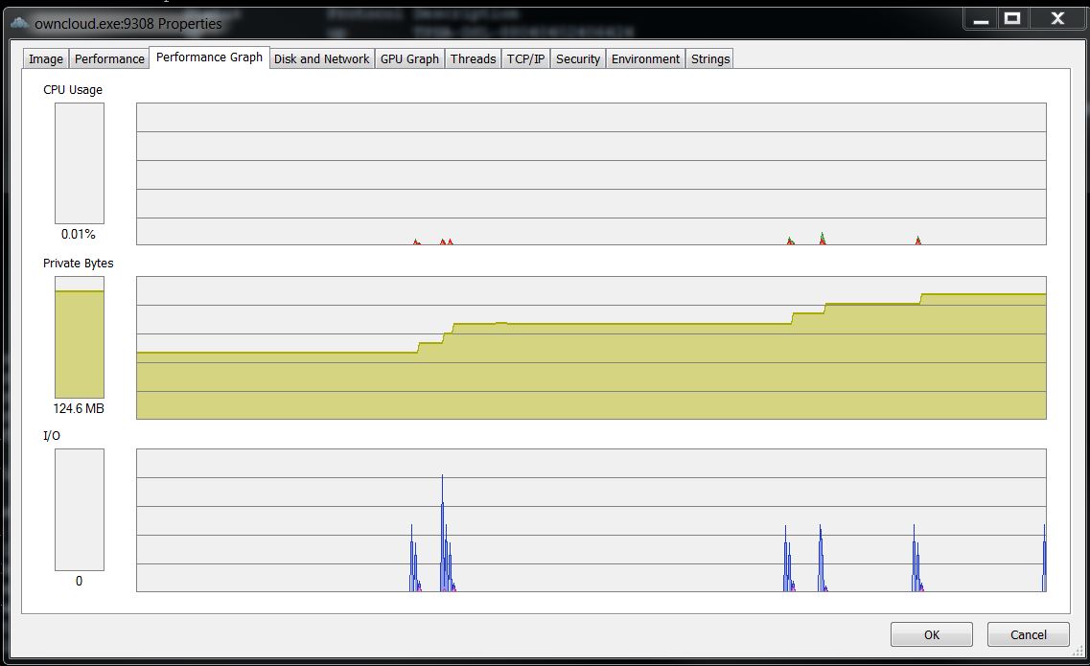Click the CPU Usage gauge bar

point(80,163)
